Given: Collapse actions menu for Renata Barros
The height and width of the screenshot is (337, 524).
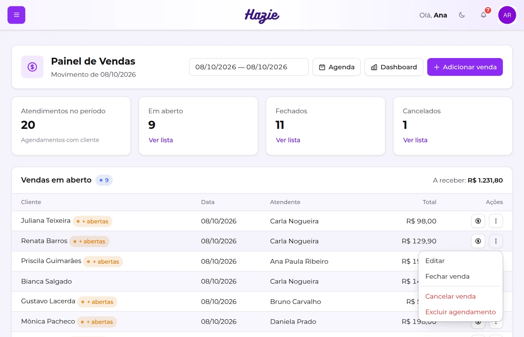Looking at the screenshot, I should tap(496, 241).
